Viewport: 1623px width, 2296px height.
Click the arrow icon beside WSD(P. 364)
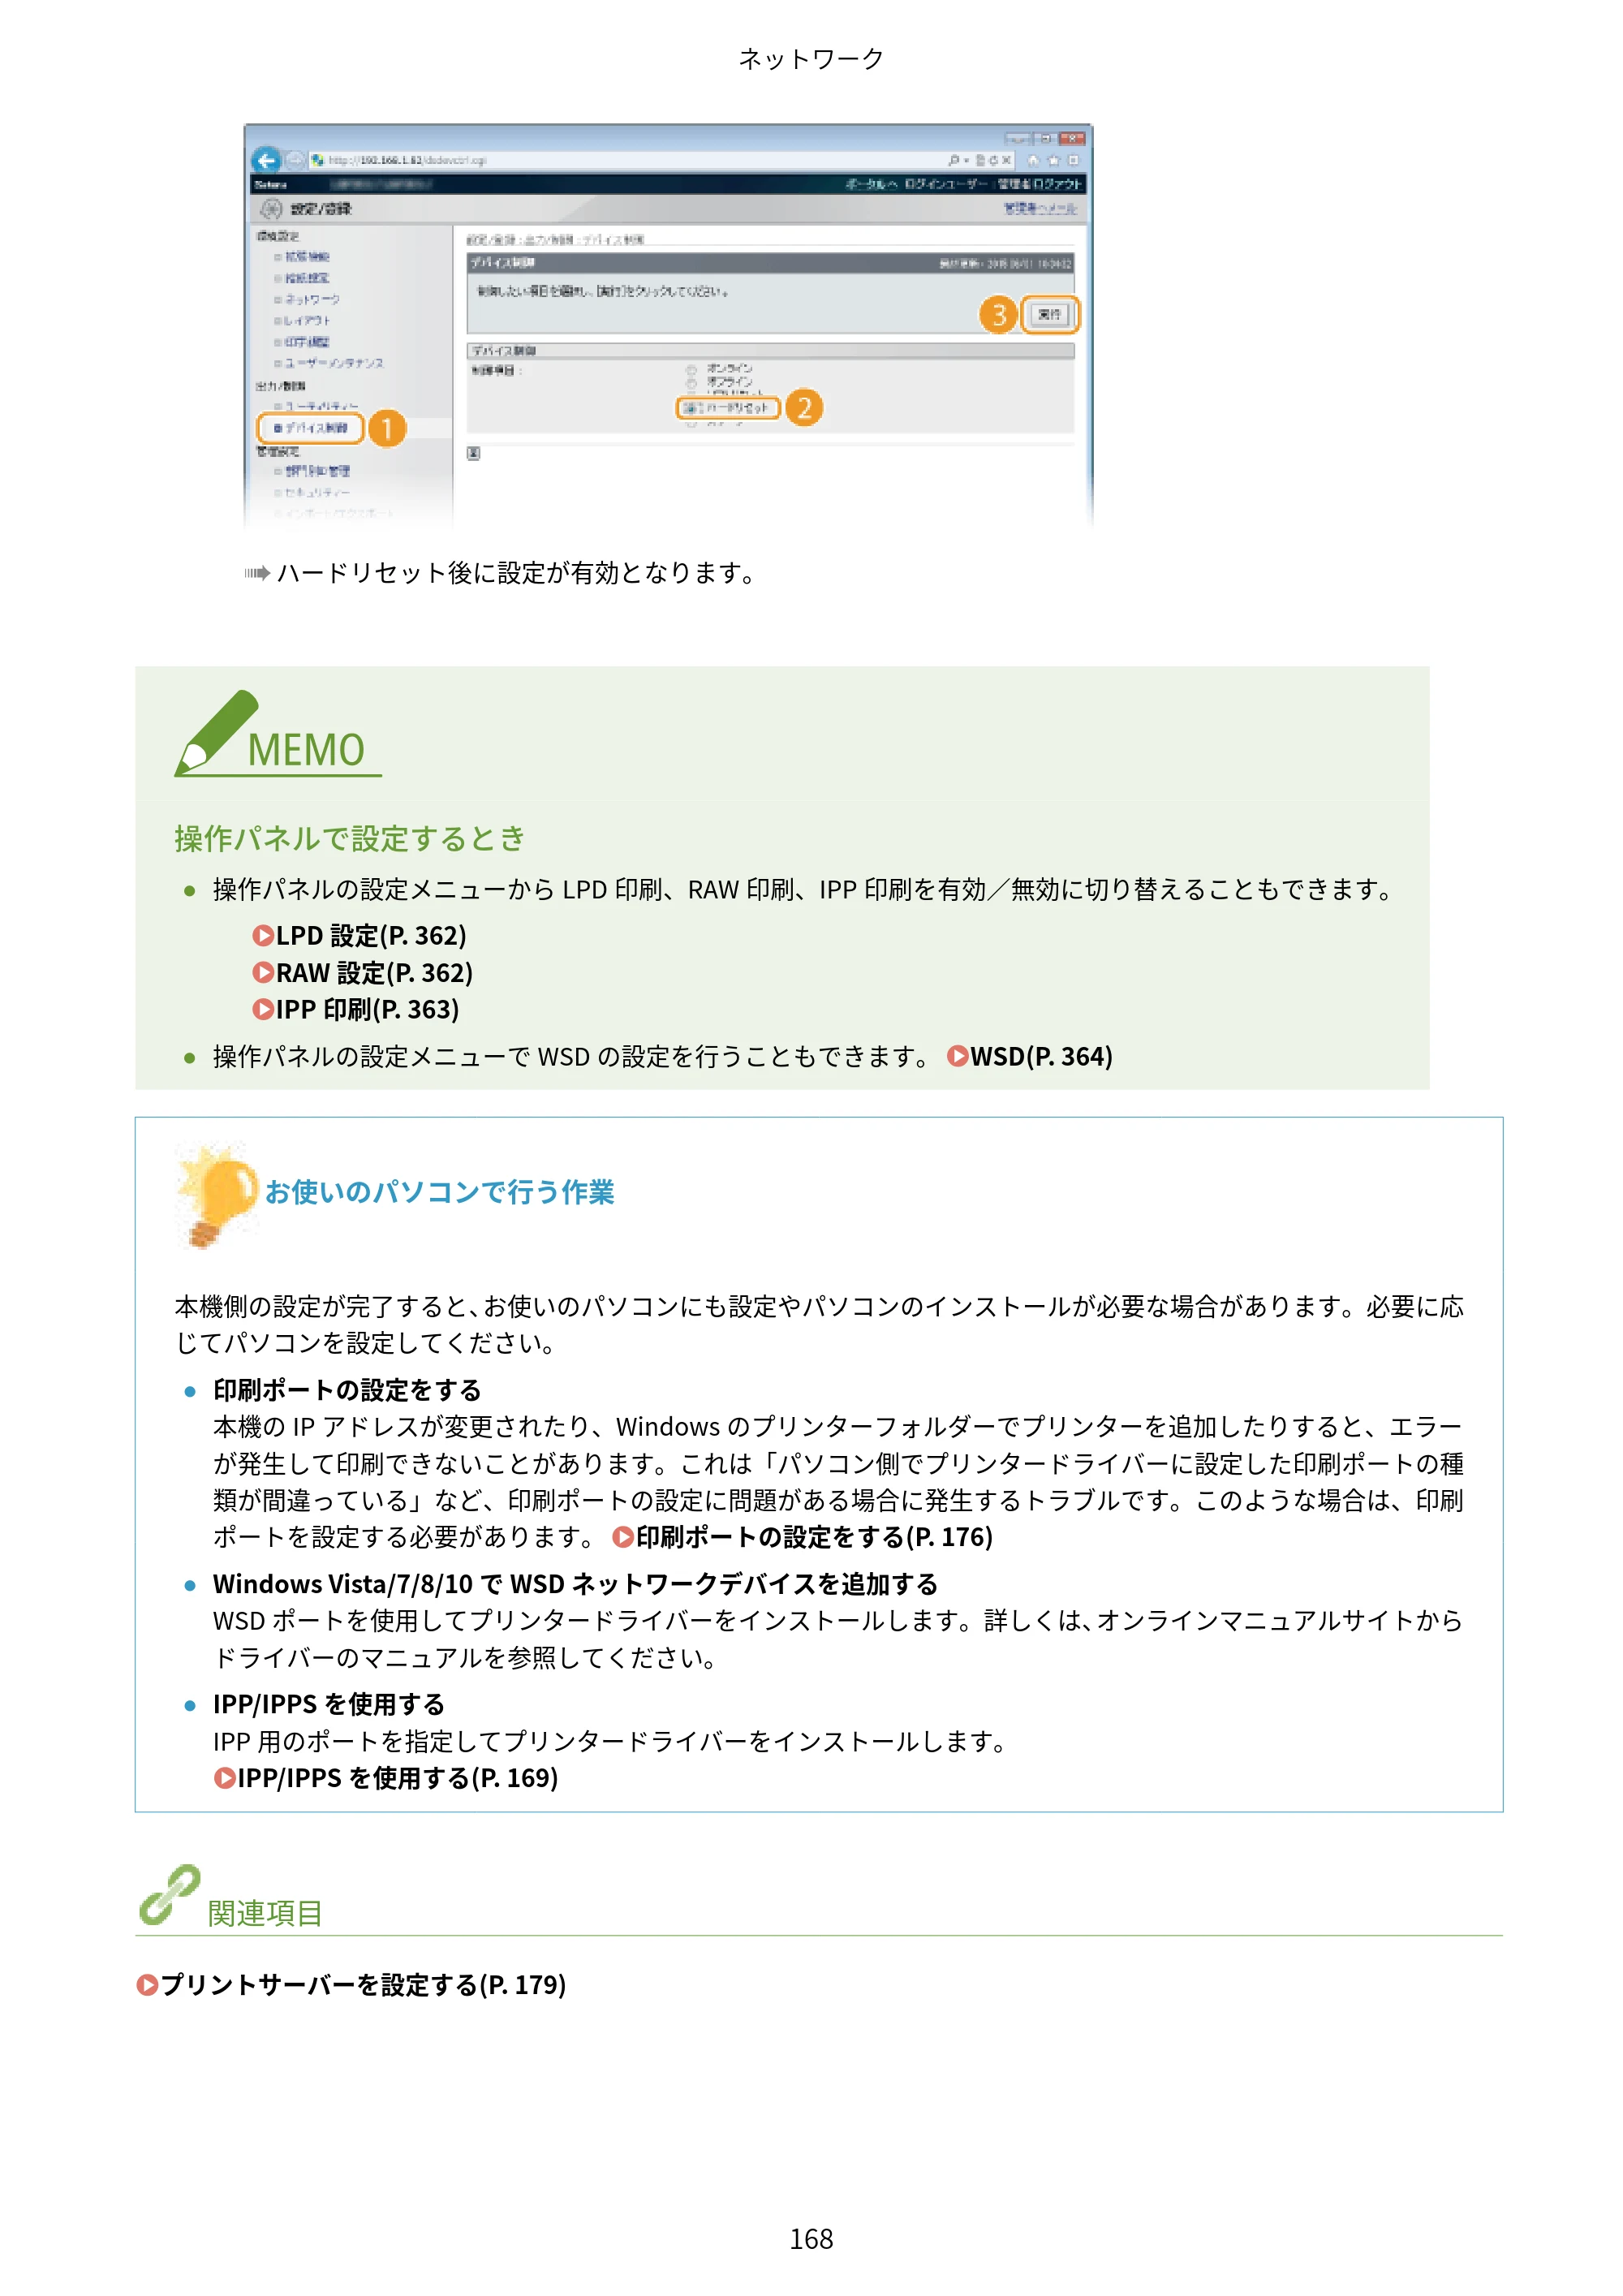point(958,1057)
